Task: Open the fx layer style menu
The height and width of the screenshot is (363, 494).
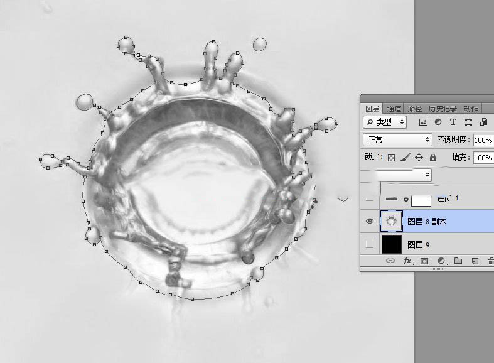Action: (408, 261)
